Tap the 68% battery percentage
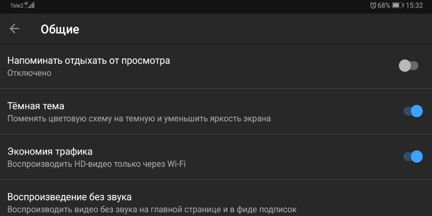 (x=384, y=5)
